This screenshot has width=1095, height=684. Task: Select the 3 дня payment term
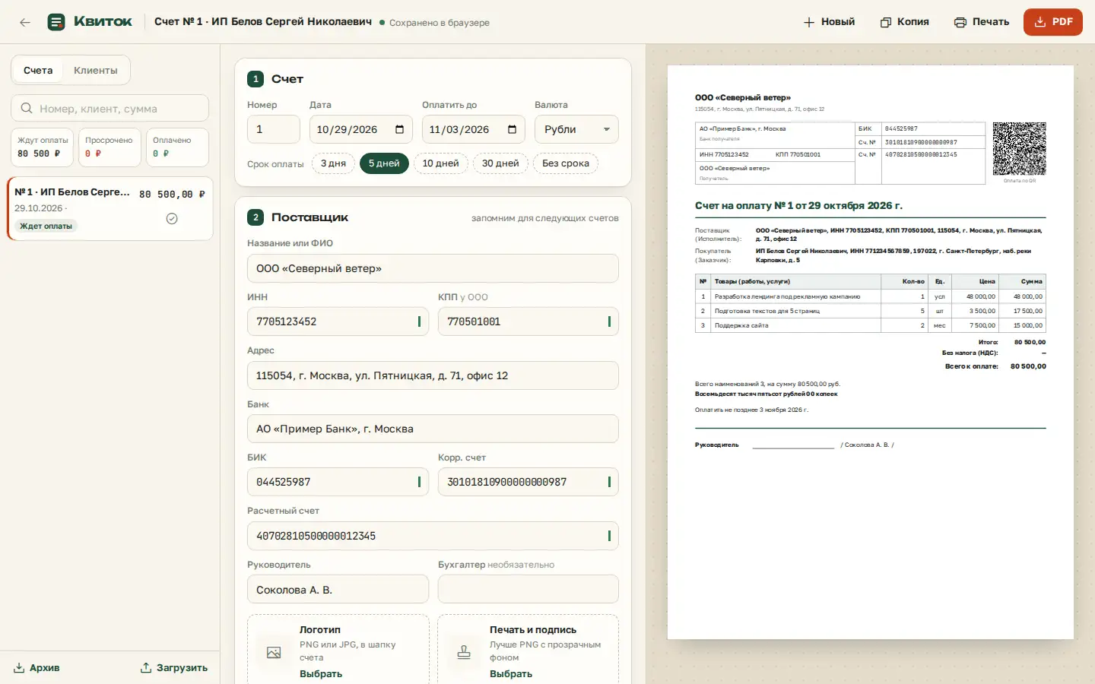coord(333,163)
